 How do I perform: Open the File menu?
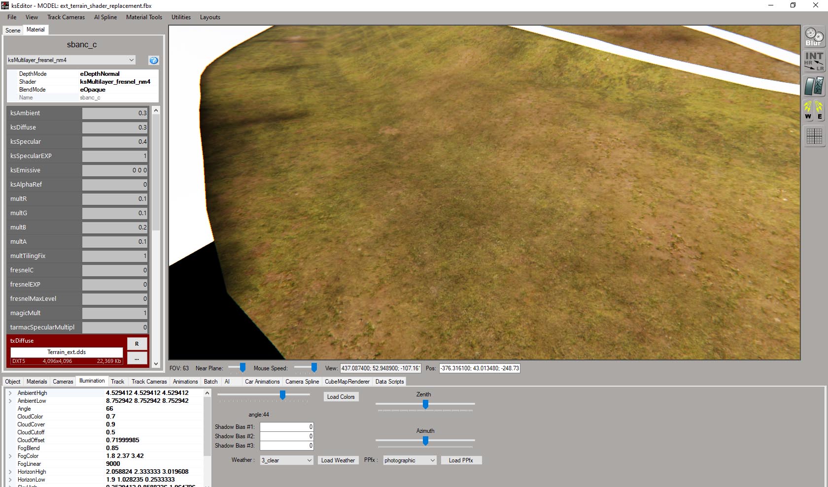click(12, 17)
